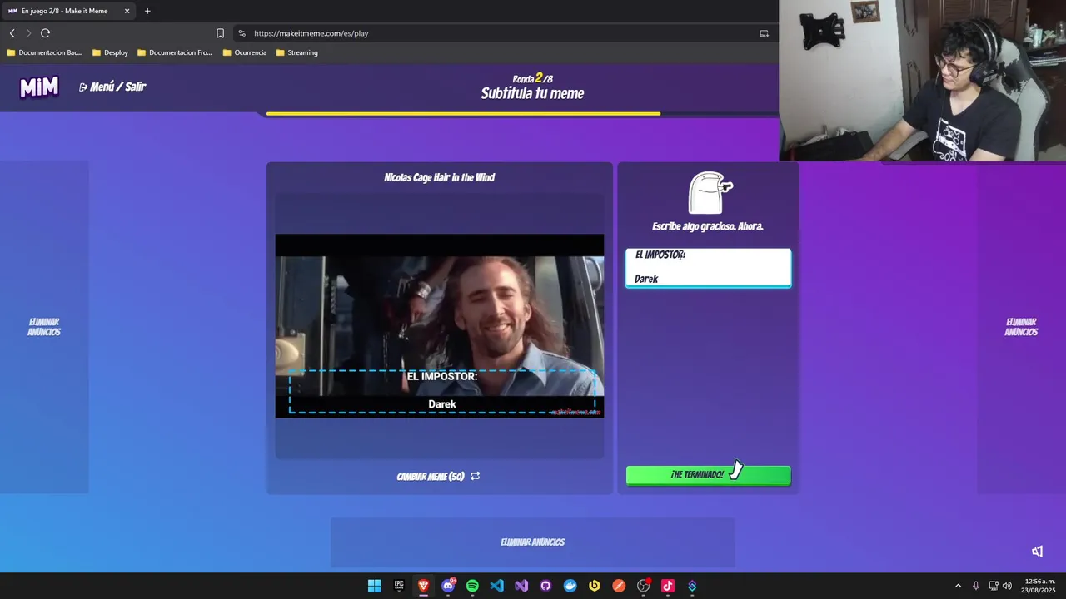
Task: Bookmark this page with bookmark icon
Action: pyautogui.click(x=220, y=33)
